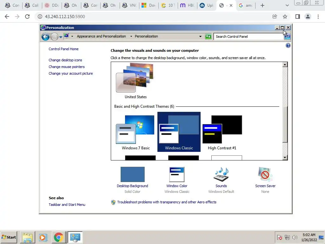Select the Windows 7 Basic theme

pyautogui.click(x=136, y=132)
